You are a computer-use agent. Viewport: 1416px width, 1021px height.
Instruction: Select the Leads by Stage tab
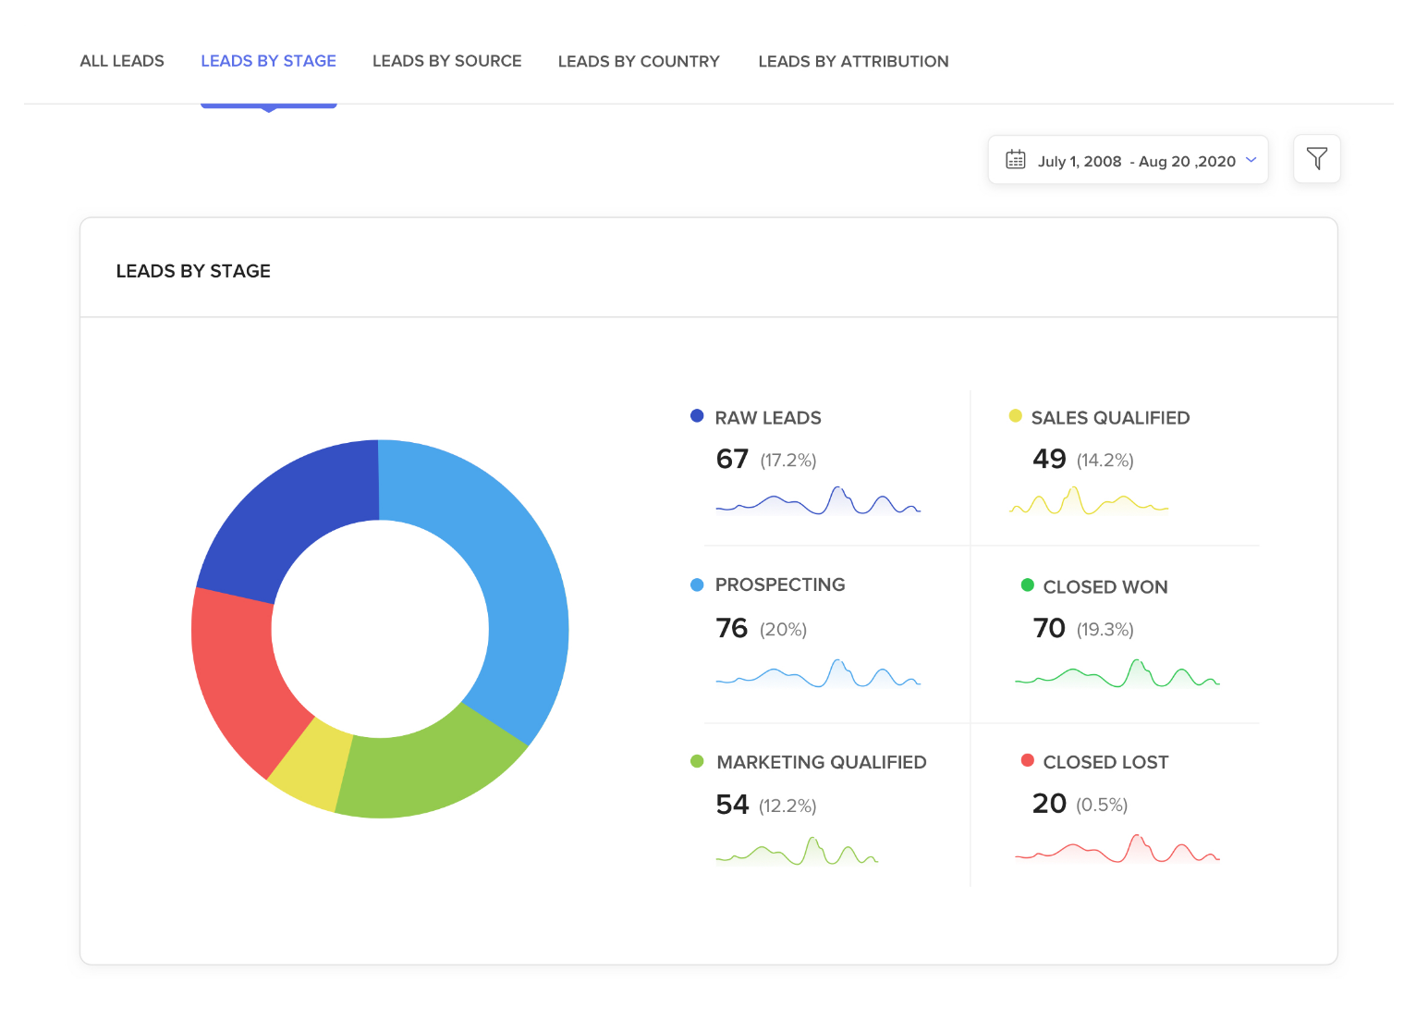click(x=268, y=61)
